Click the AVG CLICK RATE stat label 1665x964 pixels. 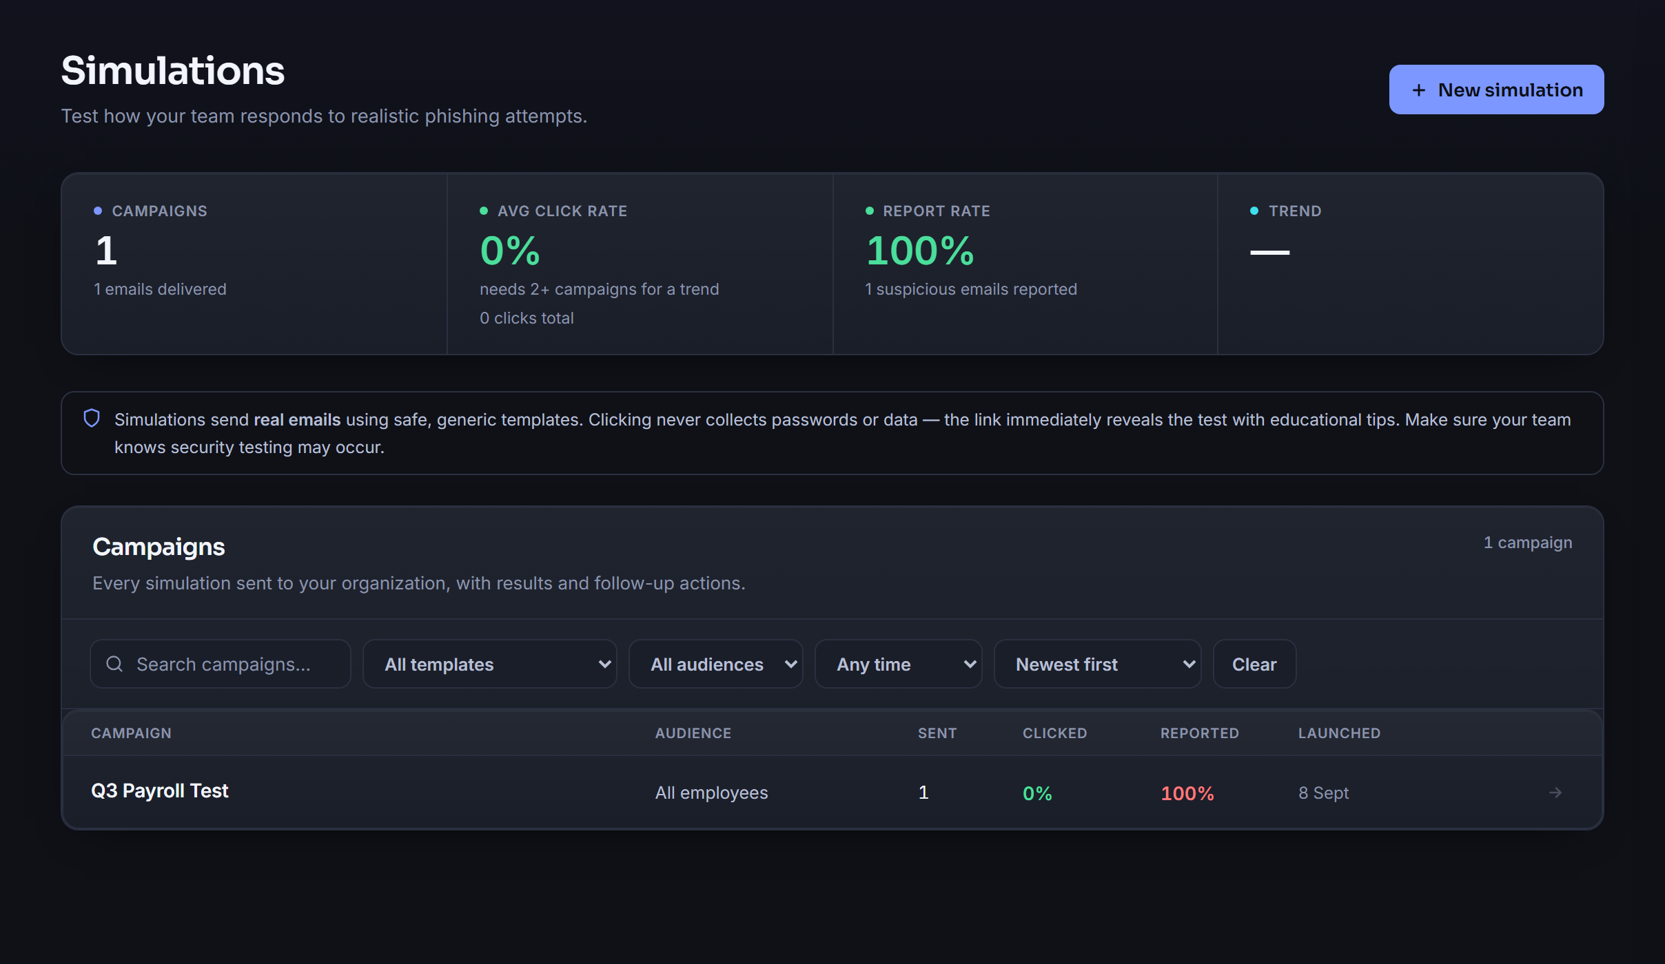tap(562, 211)
